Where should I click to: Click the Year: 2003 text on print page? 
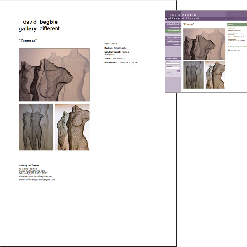click(110, 44)
